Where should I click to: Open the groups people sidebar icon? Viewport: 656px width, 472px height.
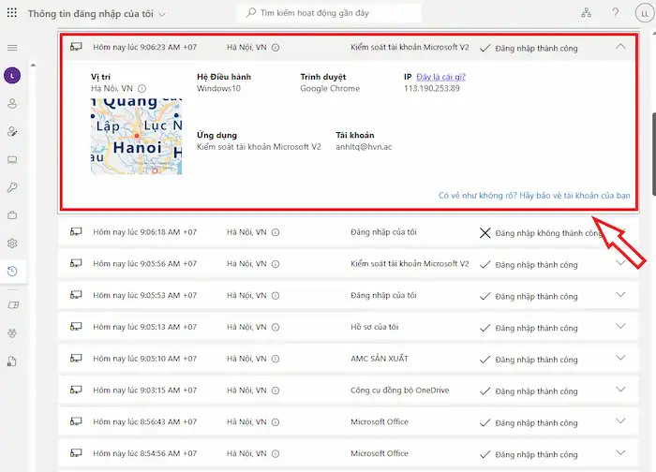[x=12, y=333]
